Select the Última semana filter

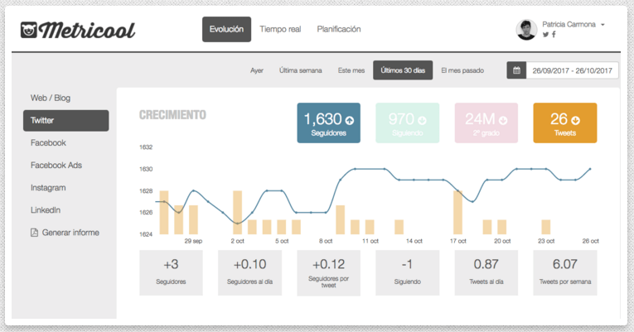(x=300, y=70)
